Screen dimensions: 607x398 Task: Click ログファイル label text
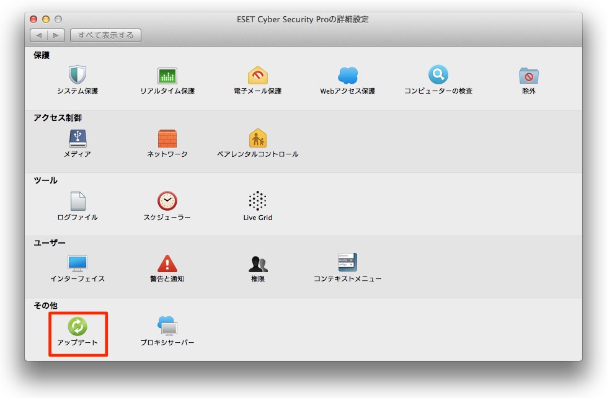(78, 217)
